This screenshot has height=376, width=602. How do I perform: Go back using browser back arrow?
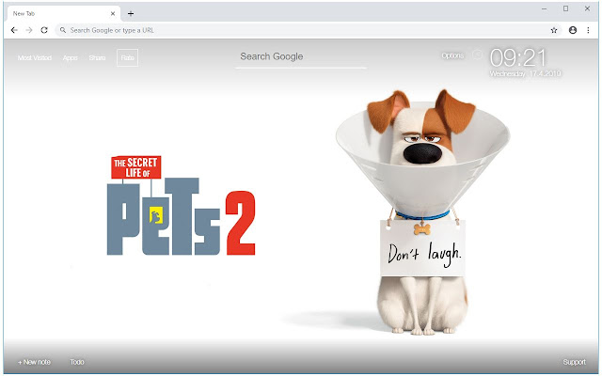coord(14,30)
